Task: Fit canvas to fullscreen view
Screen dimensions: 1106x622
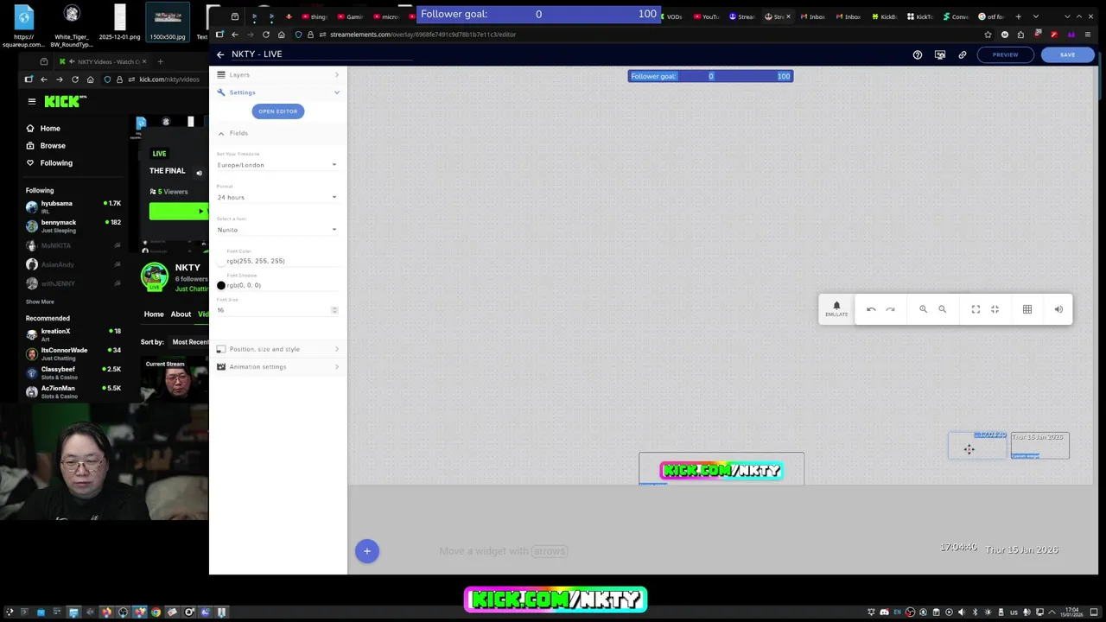Action: [976, 309]
